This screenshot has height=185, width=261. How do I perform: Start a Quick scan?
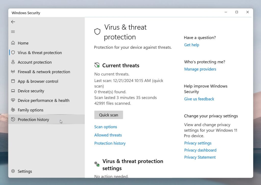(x=109, y=115)
